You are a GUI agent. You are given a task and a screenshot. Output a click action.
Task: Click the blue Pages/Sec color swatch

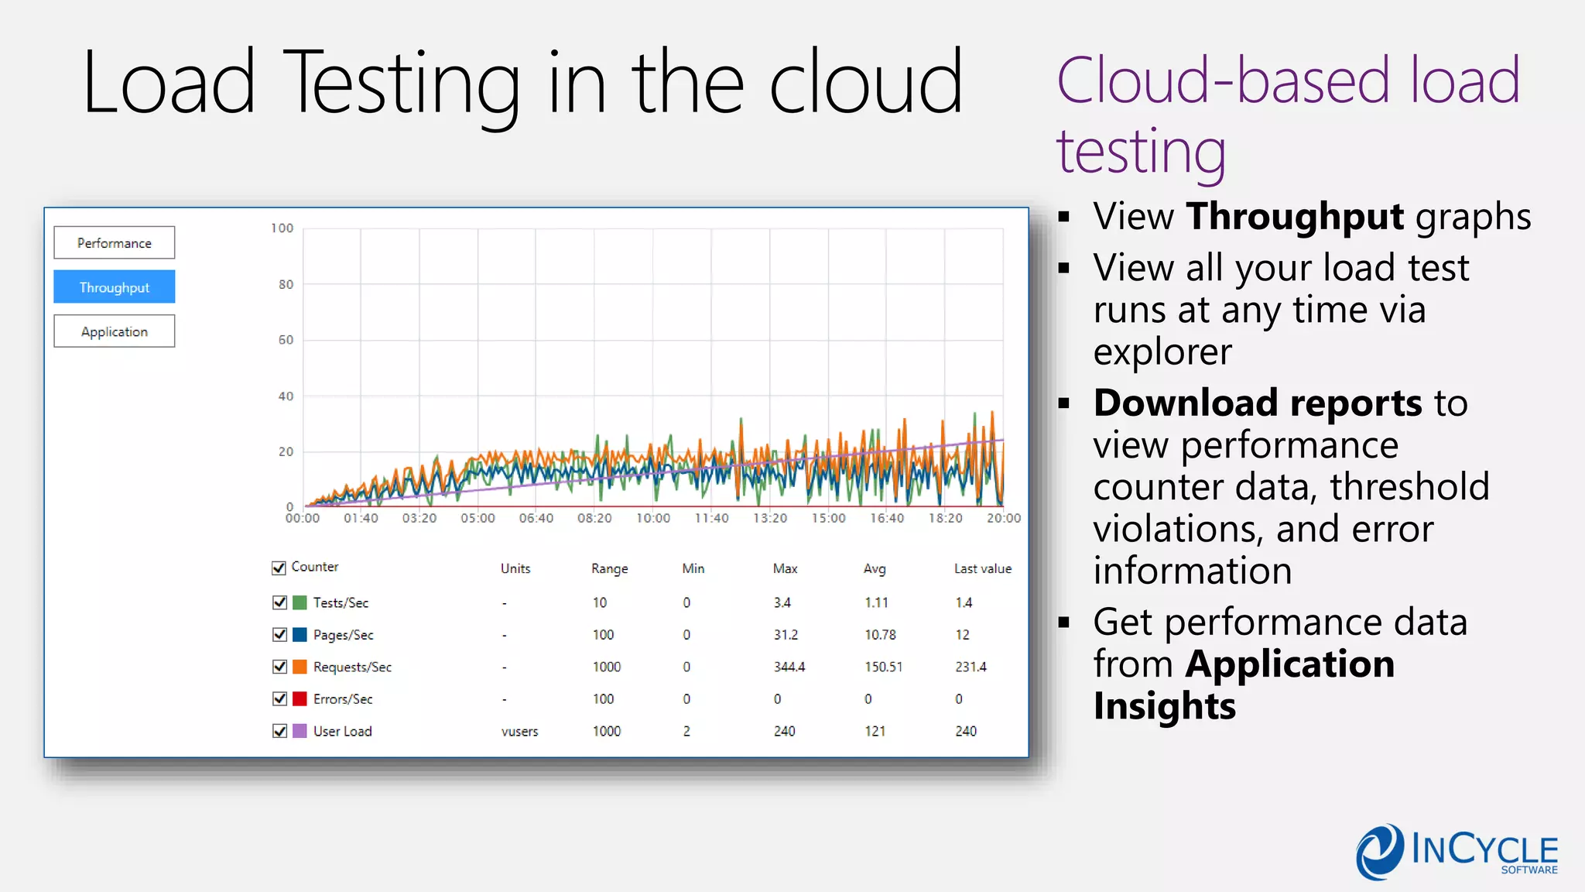coord(300,635)
